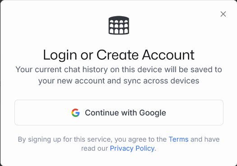Open the Privacy Policy link
The height and width of the screenshot is (166, 237).
[x=132, y=148]
